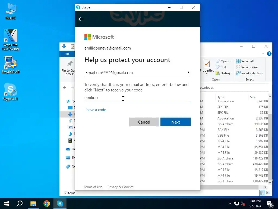Open the Windows Start menu

[7, 204]
